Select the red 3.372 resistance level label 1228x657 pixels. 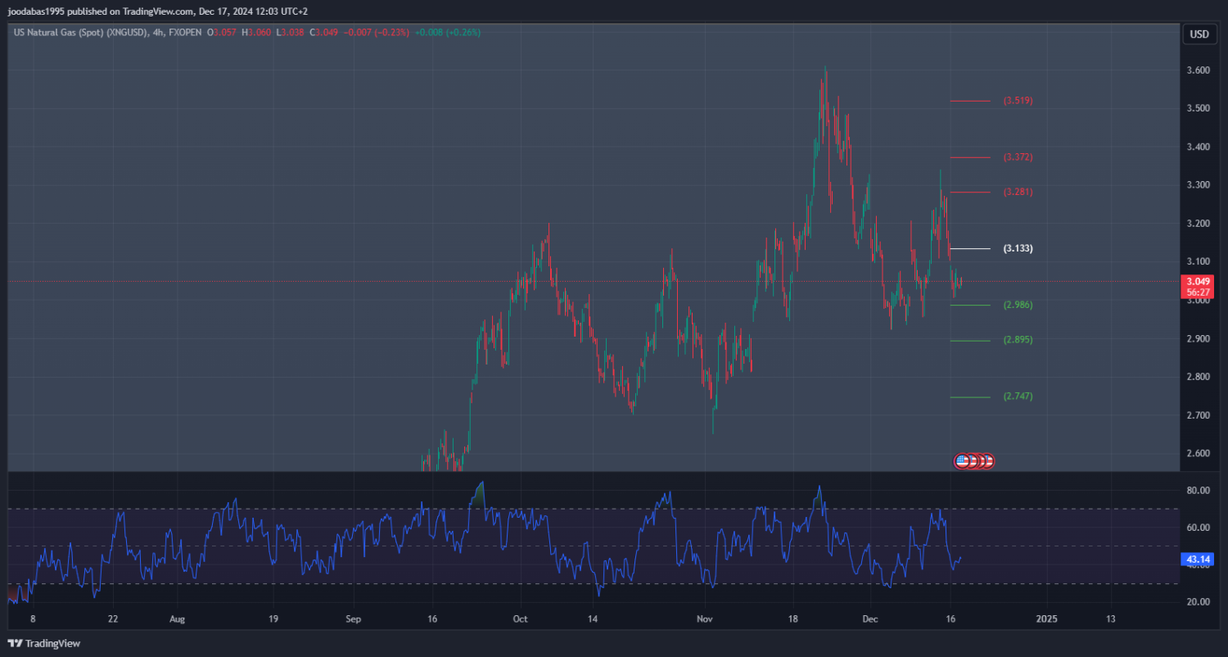1018,157
